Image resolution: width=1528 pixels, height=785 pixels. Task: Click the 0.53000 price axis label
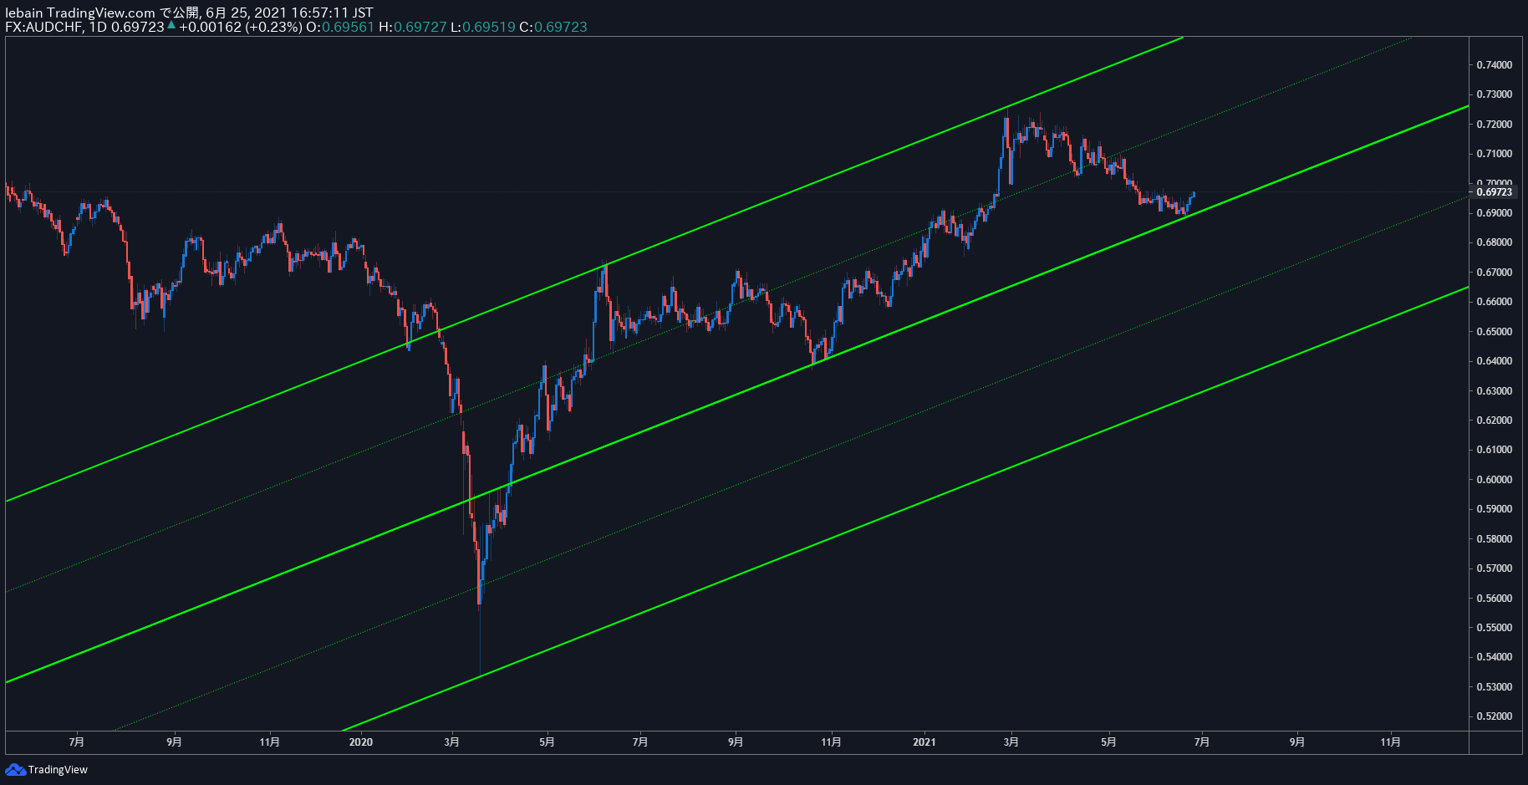(1495, 687)
